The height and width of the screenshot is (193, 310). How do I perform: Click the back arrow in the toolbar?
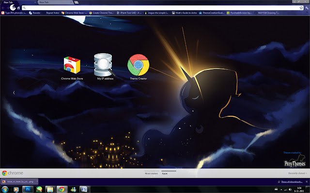3,8
